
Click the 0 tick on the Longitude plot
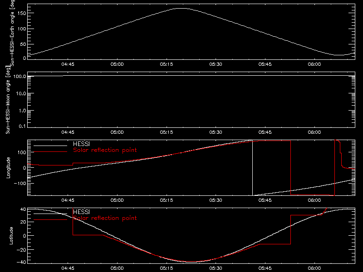coord(25,168)
